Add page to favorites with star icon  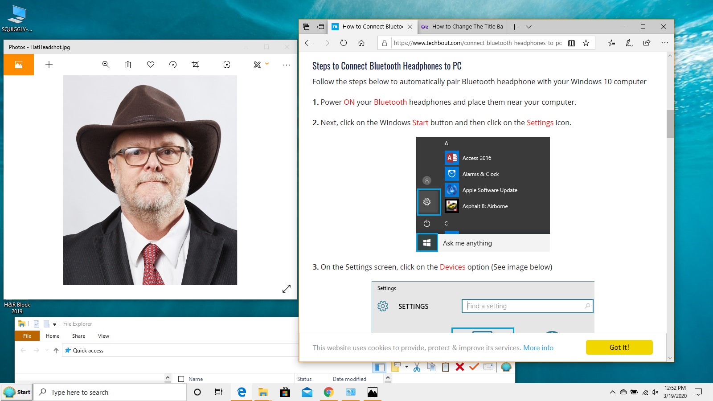tap(586, 43)
